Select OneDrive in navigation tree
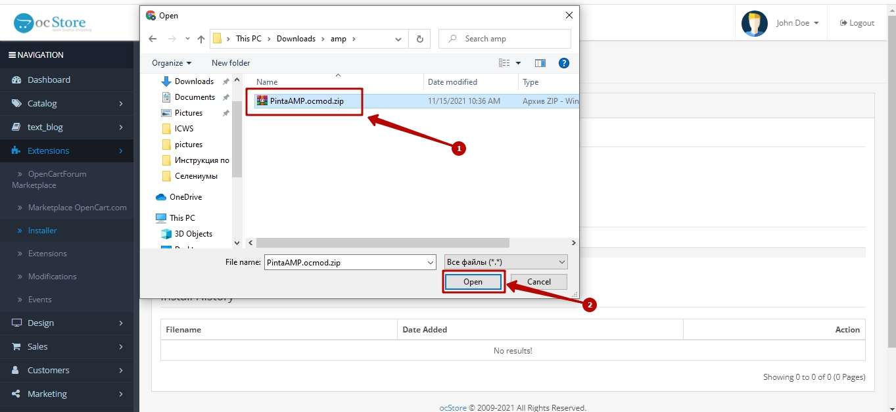This screenshot has height=412, width=896. 185,197
